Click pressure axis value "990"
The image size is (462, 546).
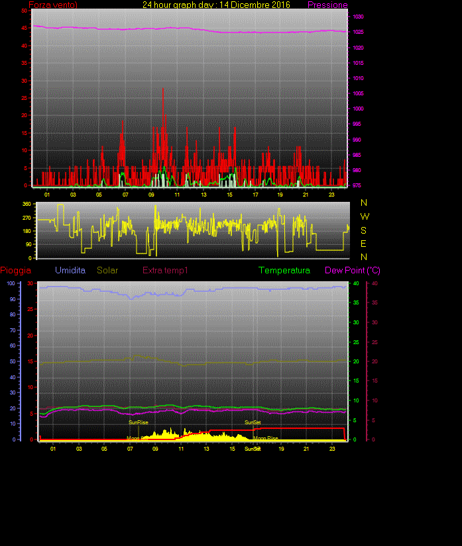click(357, 140)
